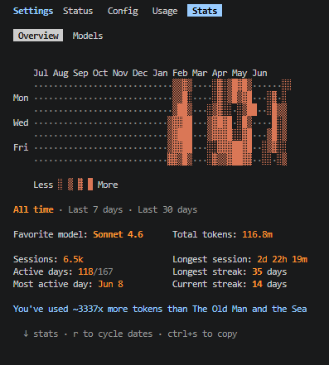
Task: Click the Wed row label
Action: (21, 122)
